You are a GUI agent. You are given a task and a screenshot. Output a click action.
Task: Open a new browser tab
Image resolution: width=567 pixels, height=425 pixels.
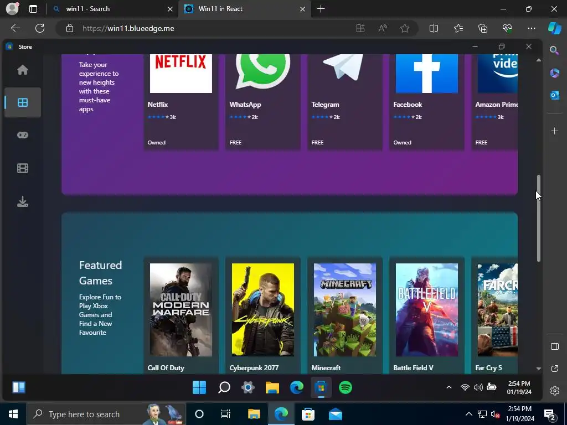tap(321, 9)
